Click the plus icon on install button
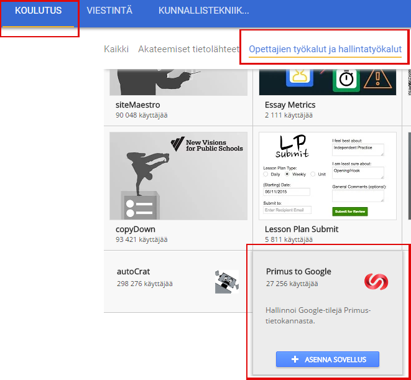Image resolution: width=411 pixels, height=380 pixels. pos(295,359)
